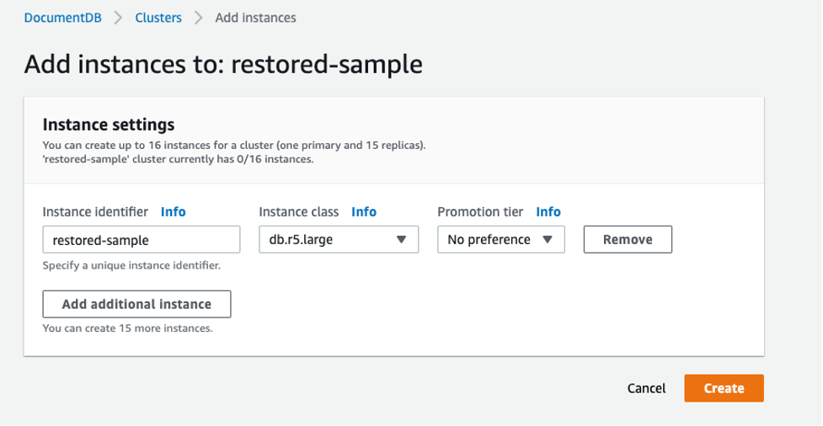Viewport: 823px width, 426px height.
Task: Click the Instance class label
Action: pyautogui.click(x=299, y=211)
